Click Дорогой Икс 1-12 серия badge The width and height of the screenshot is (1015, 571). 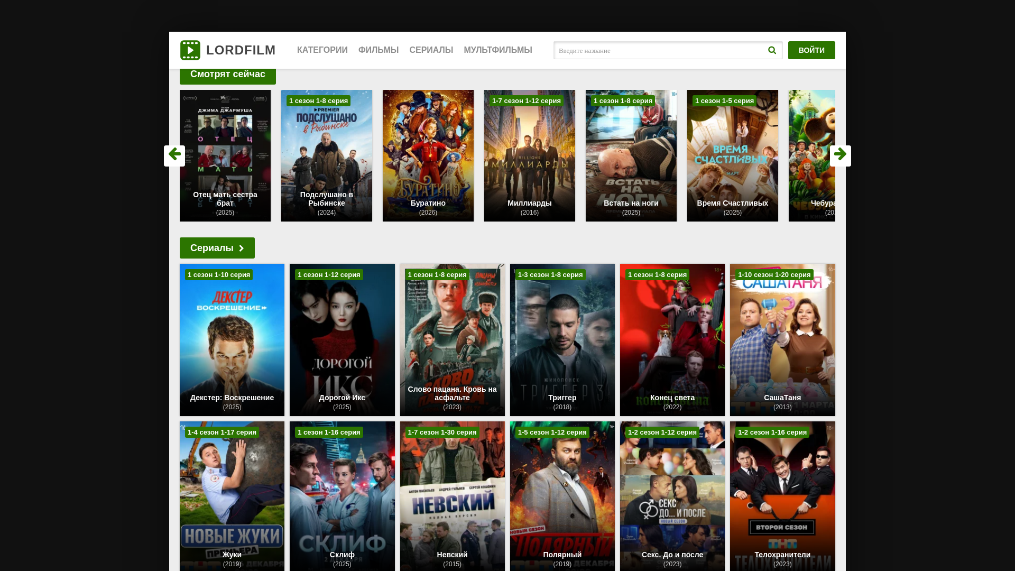pyautogui.click(x=329, y=275)
